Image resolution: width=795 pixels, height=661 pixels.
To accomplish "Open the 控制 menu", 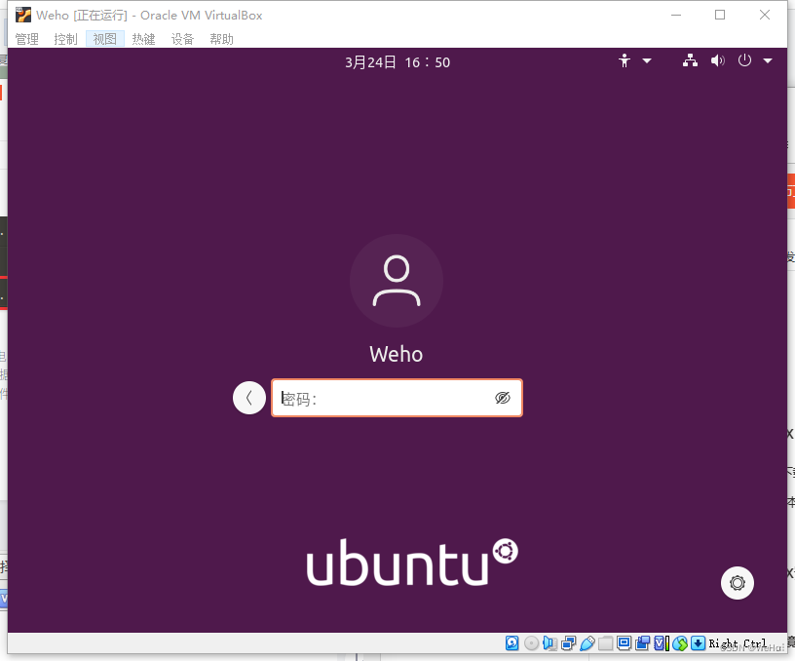I will click(x=65, y=39).
